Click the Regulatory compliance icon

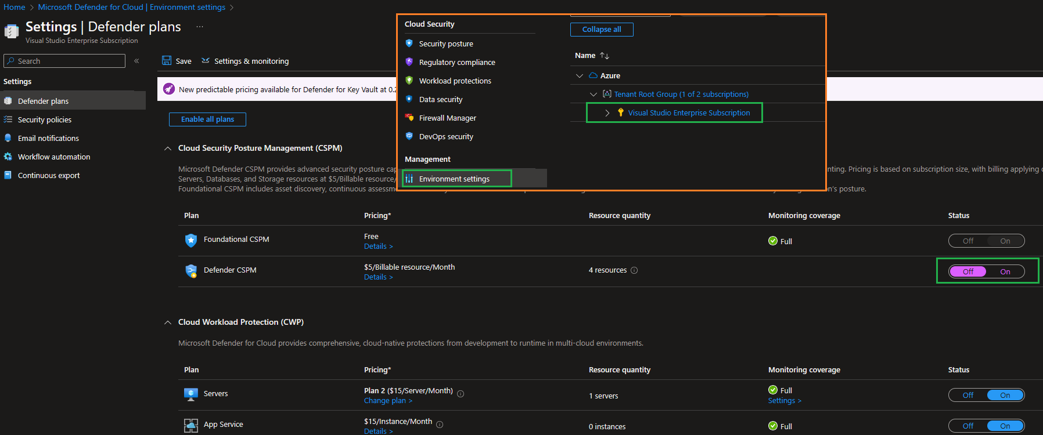[x=409, y=62]
